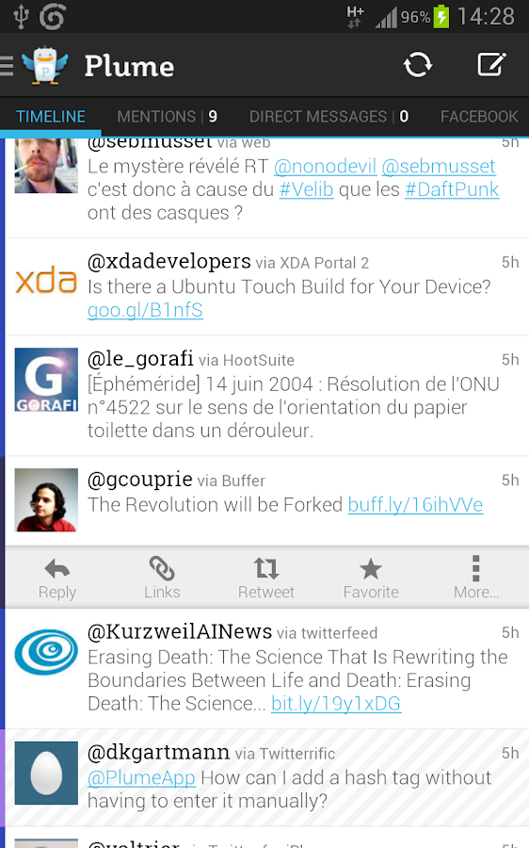Tap the @PlumeApp mention link
The image size is (529, 848).
pos(141,777)
